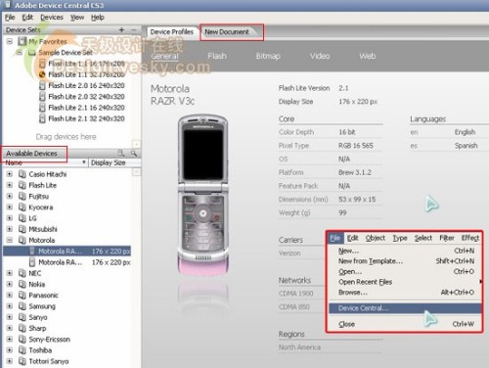Open the File menu in Device Central
Screen dimensions: 489x368
(x=10, y=18)
